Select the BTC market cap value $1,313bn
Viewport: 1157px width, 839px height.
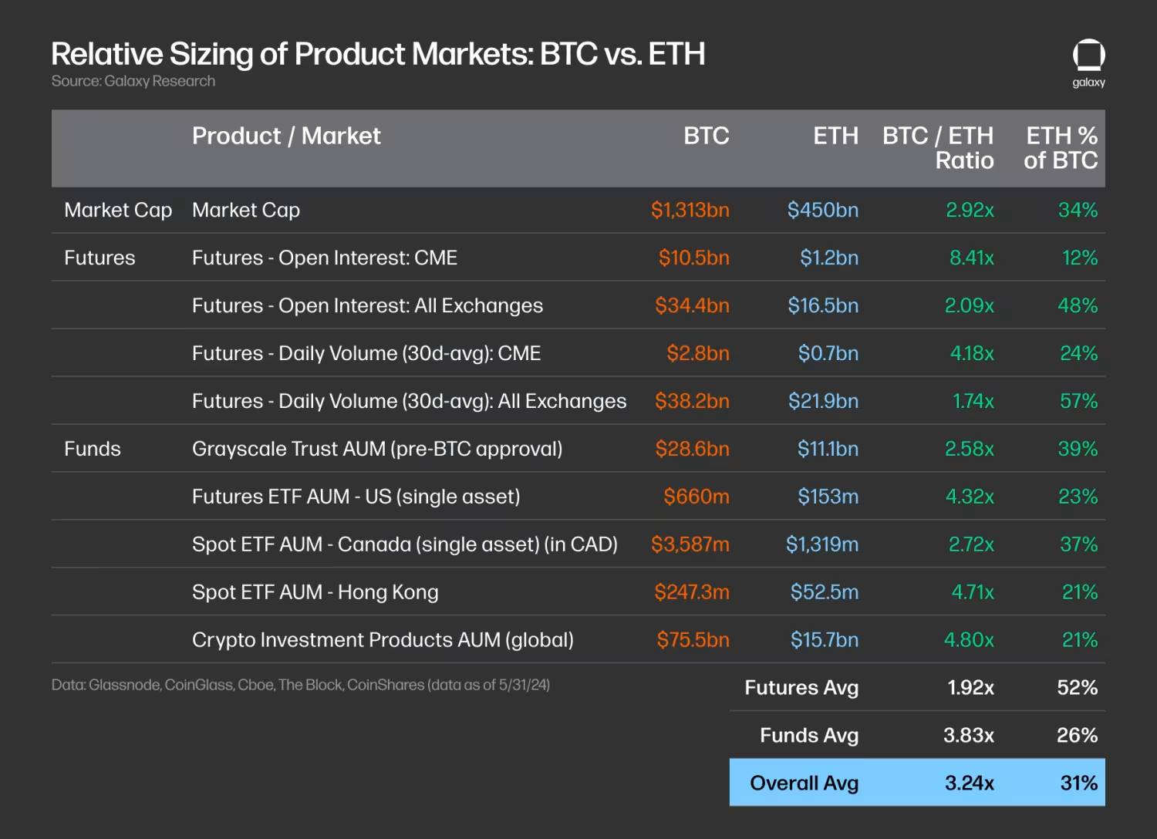(690, 210)
